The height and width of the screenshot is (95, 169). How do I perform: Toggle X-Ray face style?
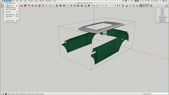(106, 6)
